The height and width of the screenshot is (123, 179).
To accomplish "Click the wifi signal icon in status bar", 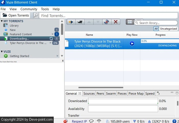I will [99, 121].
